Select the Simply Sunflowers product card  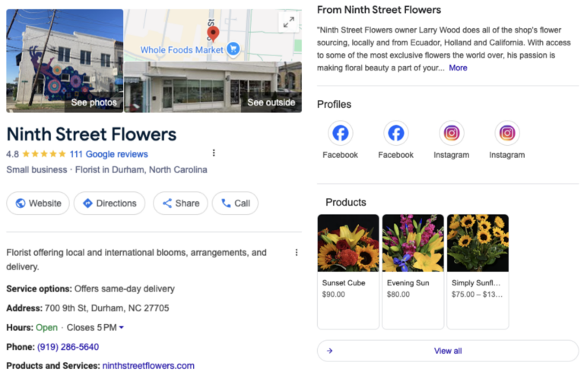coord(478,271)
